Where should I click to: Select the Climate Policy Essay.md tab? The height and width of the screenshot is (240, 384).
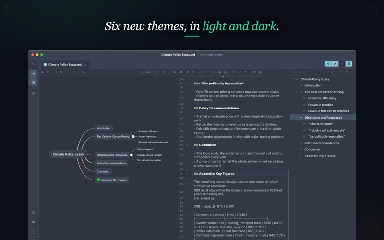click(x=65, y=65)
